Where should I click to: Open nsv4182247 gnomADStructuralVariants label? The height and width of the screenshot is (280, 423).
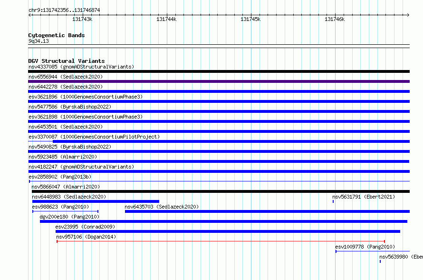(81, 167)
